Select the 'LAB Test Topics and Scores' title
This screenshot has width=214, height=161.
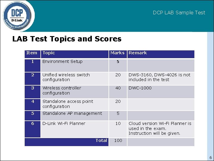click(67, 39)
